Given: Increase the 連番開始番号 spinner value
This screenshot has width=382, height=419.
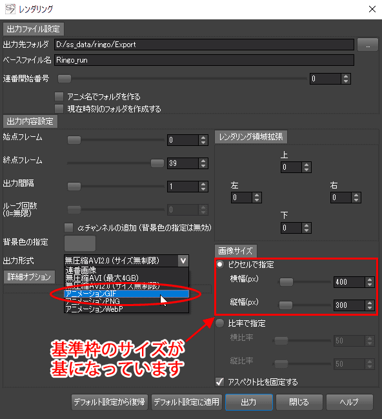Looking at the screenshot, I should click(346, 76).
